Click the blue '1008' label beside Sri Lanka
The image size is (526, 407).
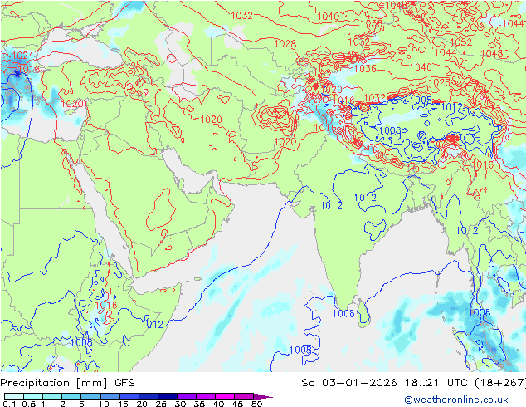pyautogui.click(x=343, y=313)
